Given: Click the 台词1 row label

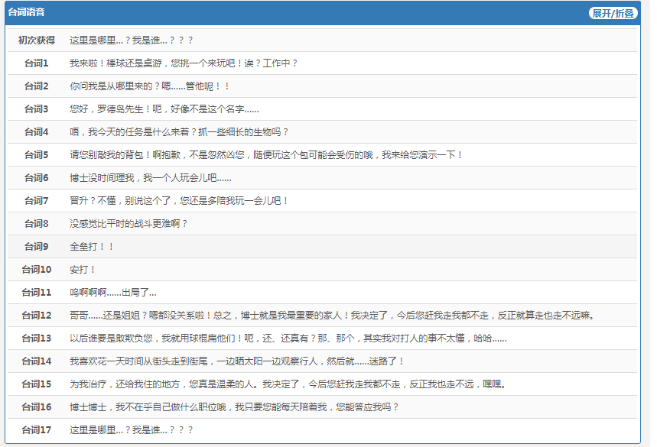Looking at the screenshot, I should pos(37,63).
